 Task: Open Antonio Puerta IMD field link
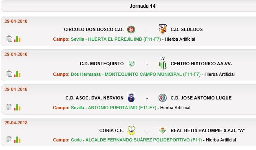pyautogui.click(x=113, y=108)
